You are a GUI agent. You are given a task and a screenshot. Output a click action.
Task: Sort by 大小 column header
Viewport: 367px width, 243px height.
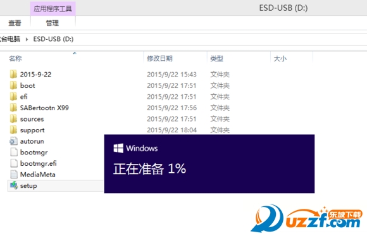click(x=280, y=58)
